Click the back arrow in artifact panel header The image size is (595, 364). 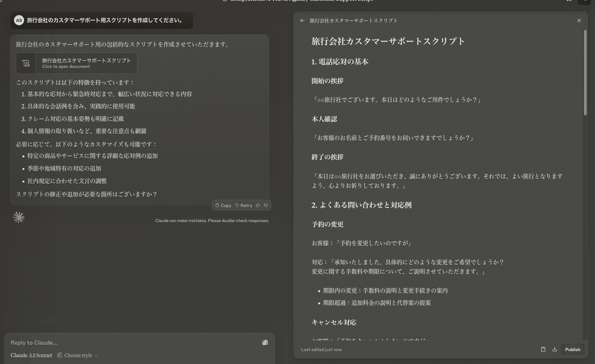(302, 21)
